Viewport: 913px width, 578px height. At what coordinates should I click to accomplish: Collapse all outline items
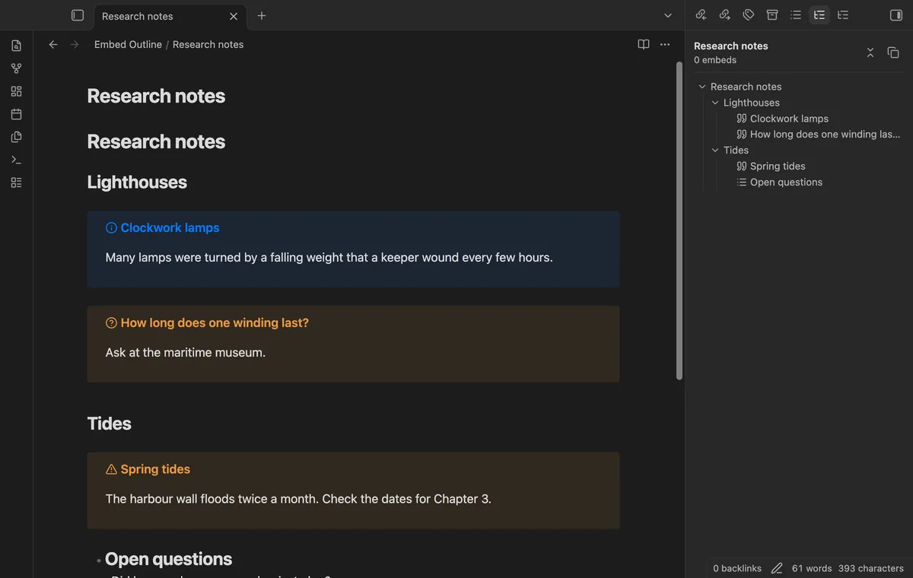coord(870,52)
